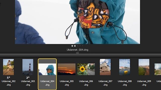
Task: Click the 2* rating label on Utdannet_003
Action: [28, 78]
